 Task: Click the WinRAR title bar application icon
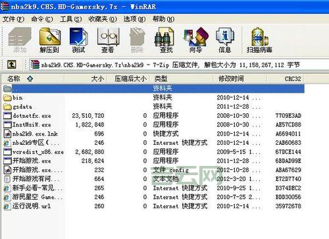coord(5,6)
